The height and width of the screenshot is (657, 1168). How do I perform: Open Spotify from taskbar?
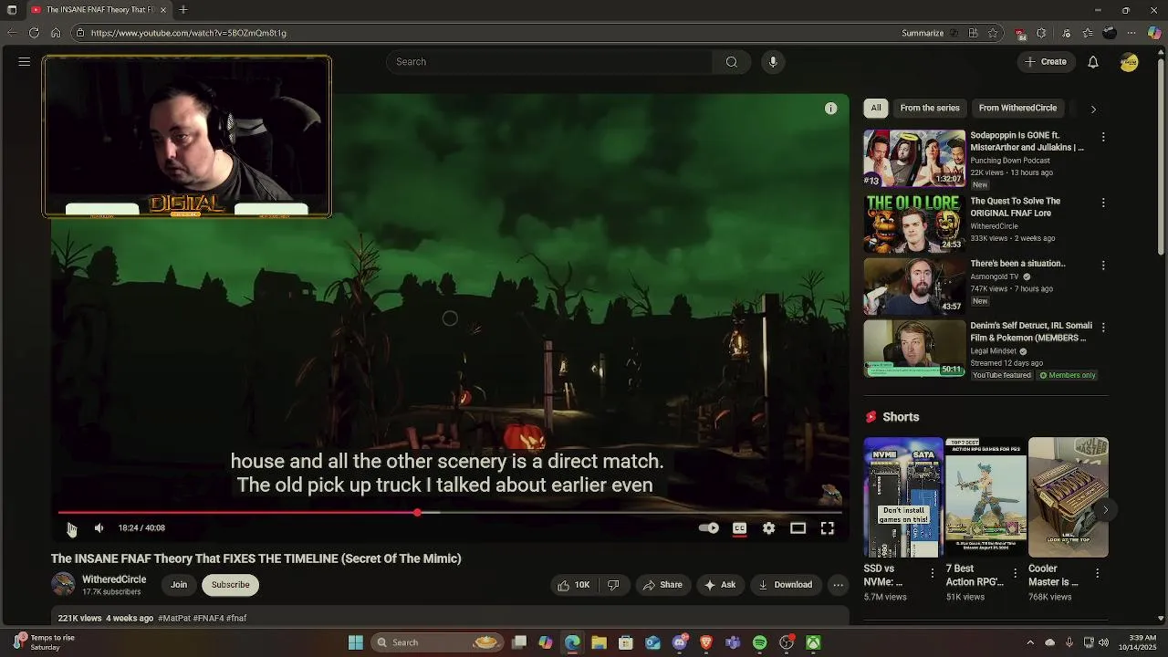(x=759, y=642)
